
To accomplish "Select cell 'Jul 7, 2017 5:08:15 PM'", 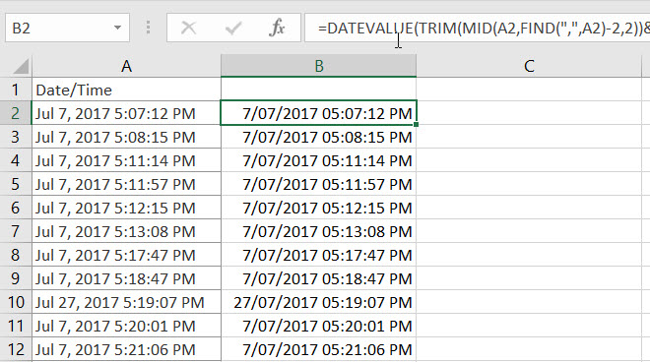I will [126, 137].
